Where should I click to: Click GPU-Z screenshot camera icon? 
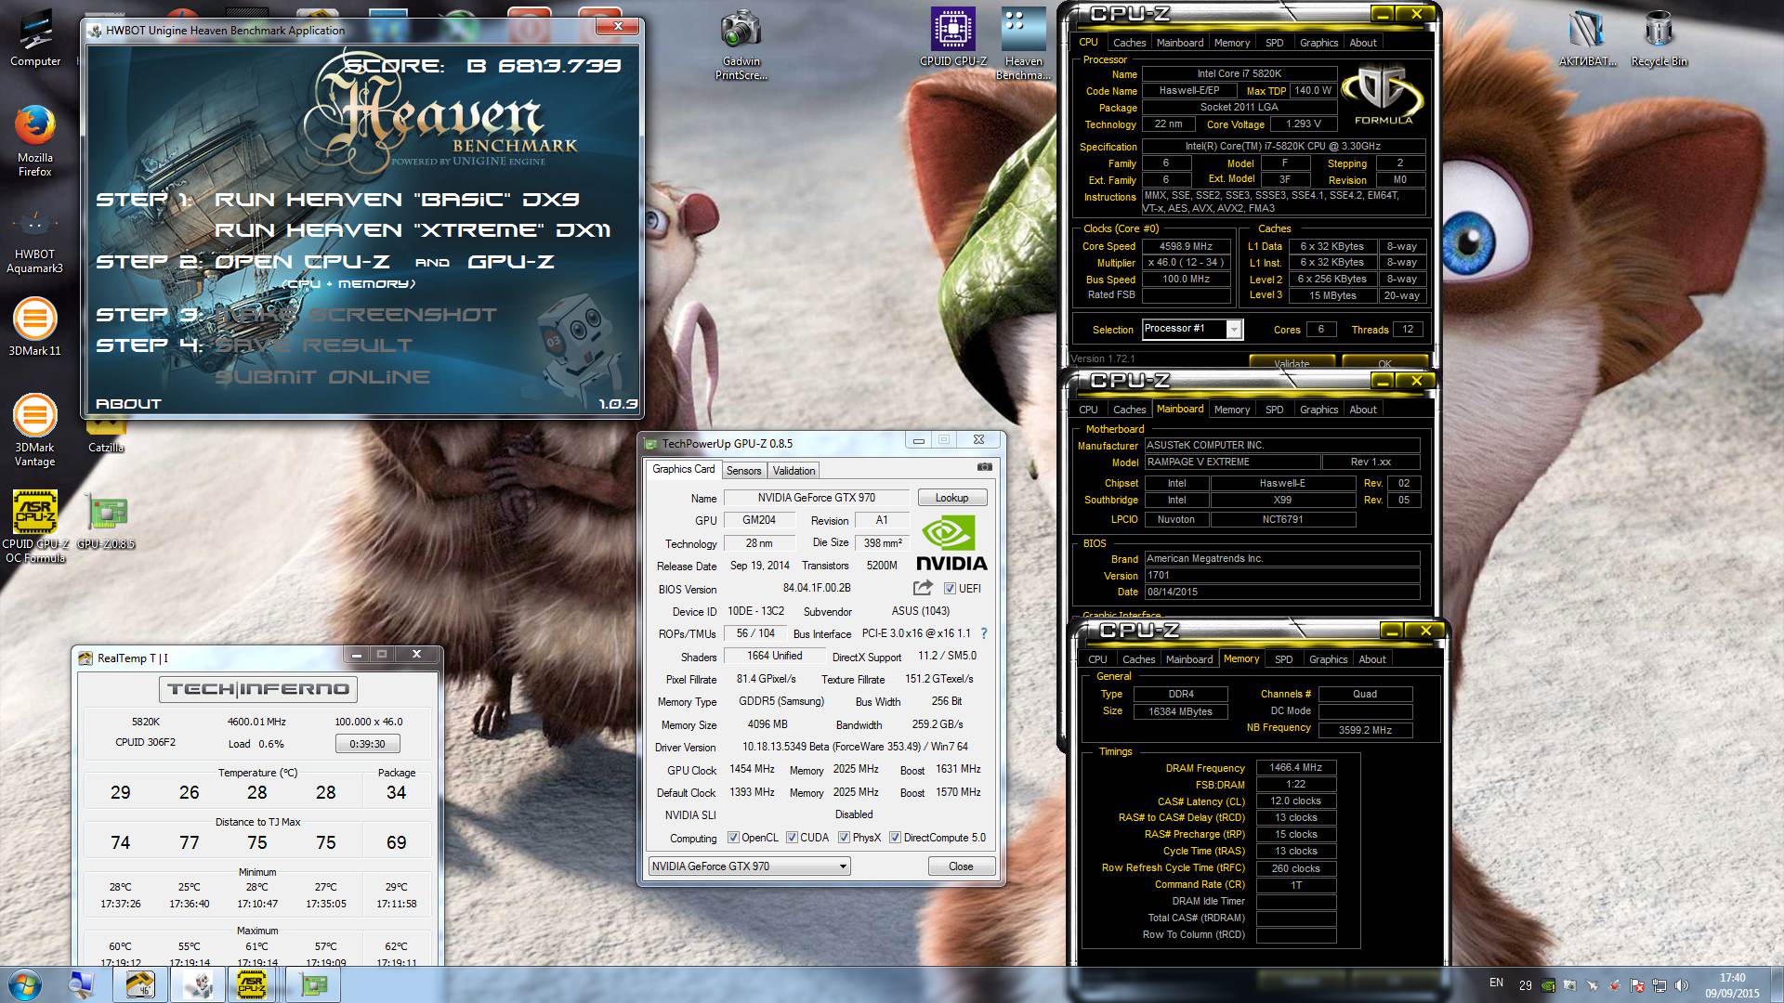pos(985,467)
